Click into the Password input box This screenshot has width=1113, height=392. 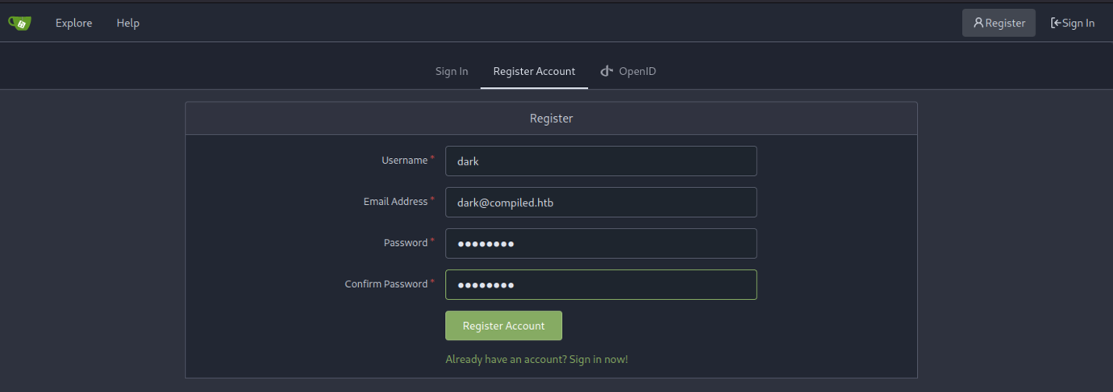coord(601,244)
